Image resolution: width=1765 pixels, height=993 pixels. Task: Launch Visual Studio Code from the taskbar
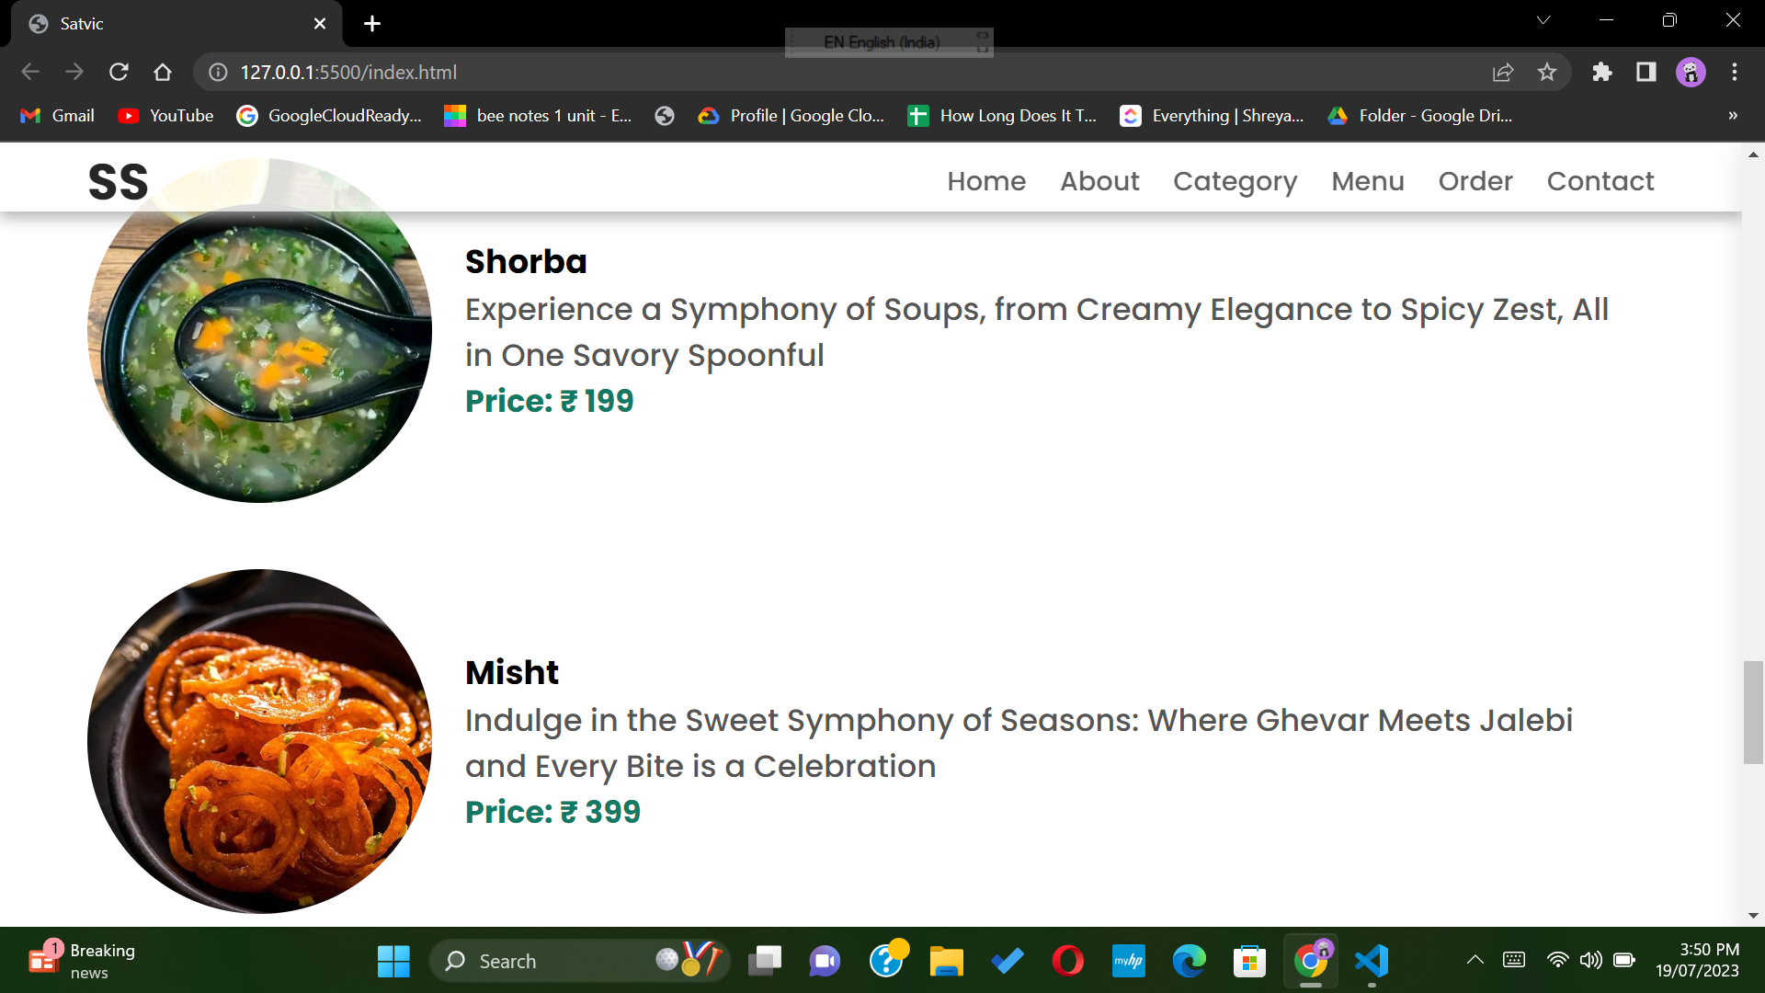pos(1372,961)
